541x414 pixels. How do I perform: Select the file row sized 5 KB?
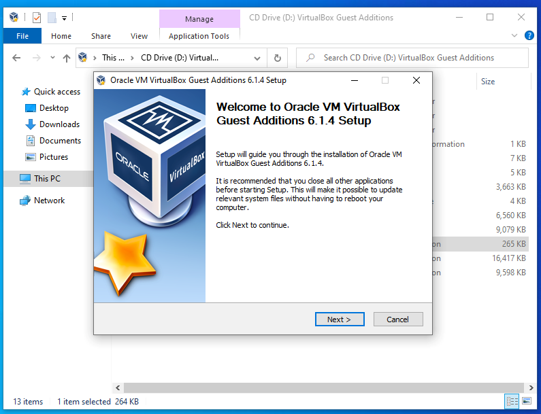tap(480, 173)
